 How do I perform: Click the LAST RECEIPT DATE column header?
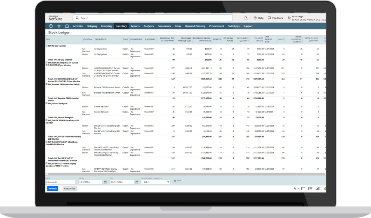pyautogui.click(x=268, y=39)
